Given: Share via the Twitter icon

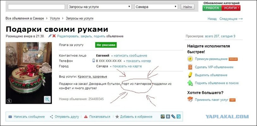Looking at the screenshot, I should coord(179,117).
